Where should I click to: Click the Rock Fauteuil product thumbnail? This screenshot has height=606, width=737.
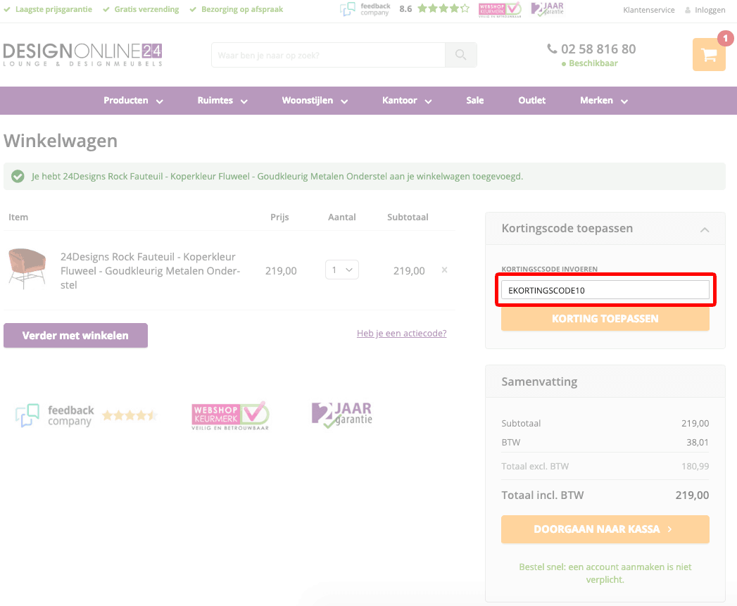(x=27, y=268)
